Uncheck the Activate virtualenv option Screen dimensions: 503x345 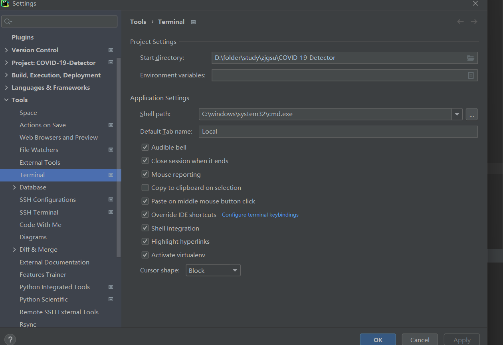(x=145, y=255)
